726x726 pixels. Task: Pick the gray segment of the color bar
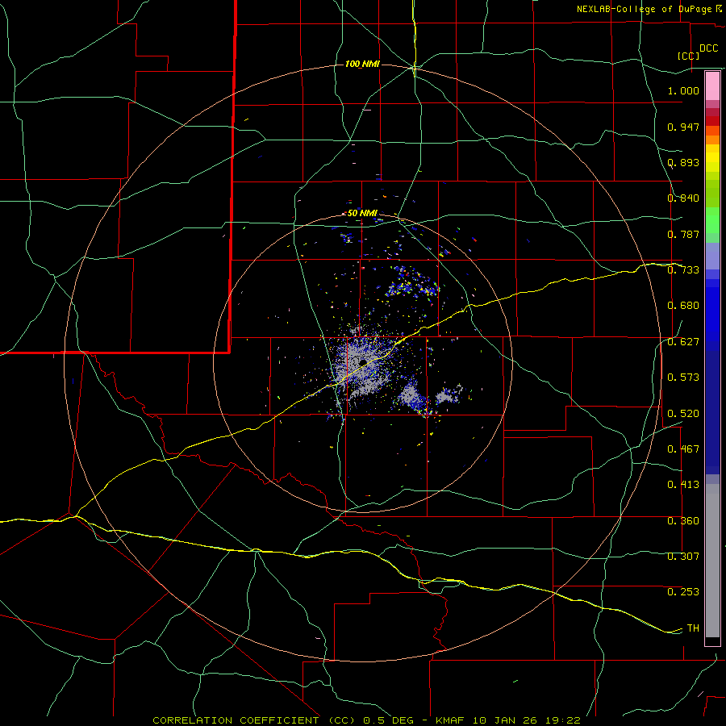pos(712,561)
